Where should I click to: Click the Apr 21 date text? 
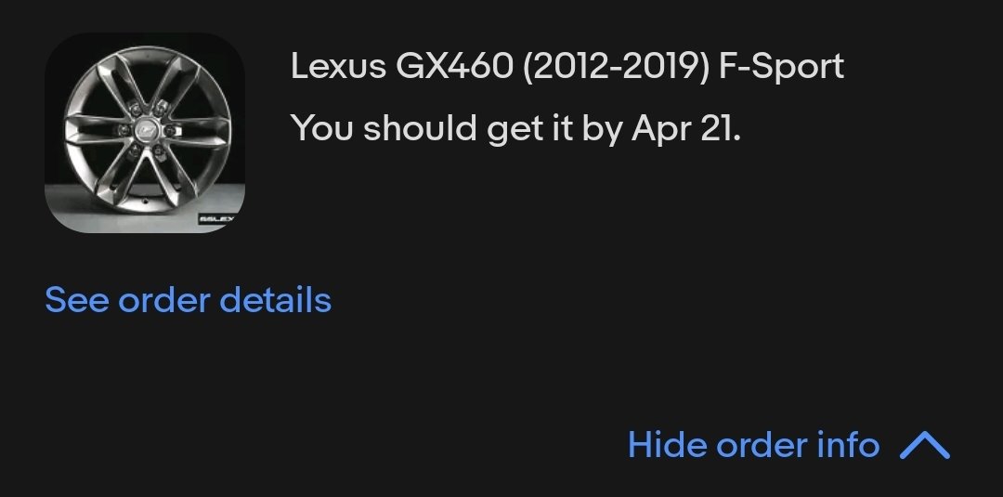(x=685, y=128)
